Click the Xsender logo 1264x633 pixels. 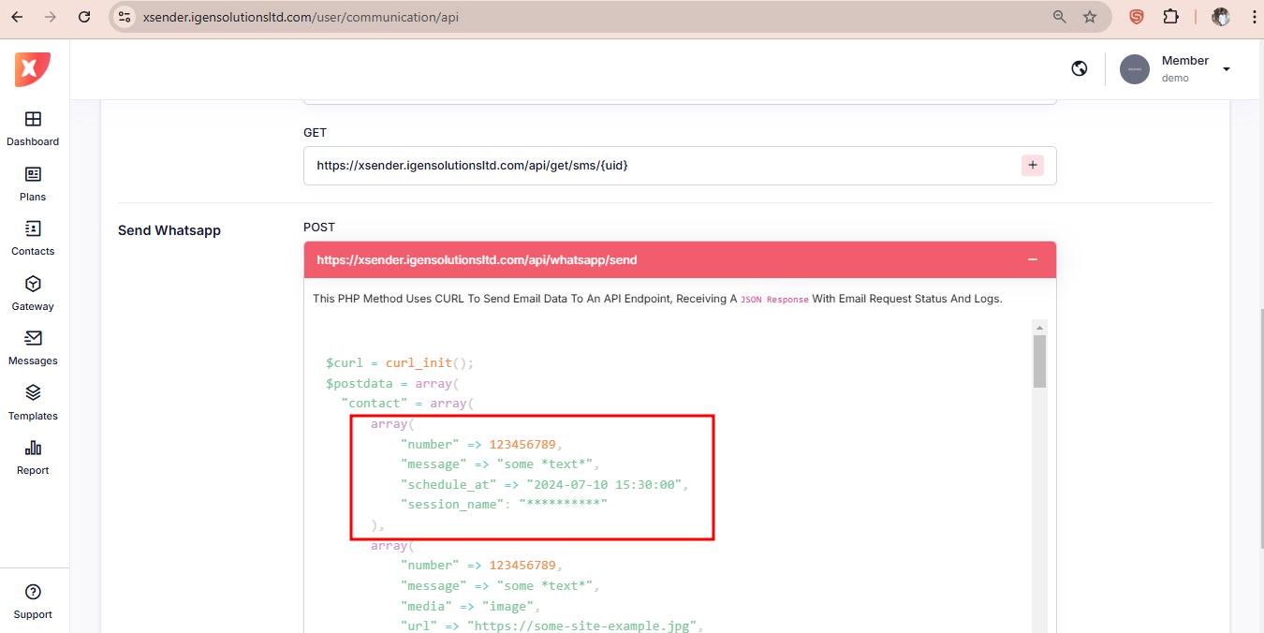tap(33, 69)
